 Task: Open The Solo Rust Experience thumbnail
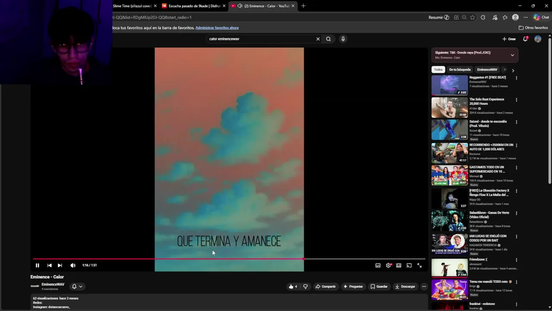point(449,107)
